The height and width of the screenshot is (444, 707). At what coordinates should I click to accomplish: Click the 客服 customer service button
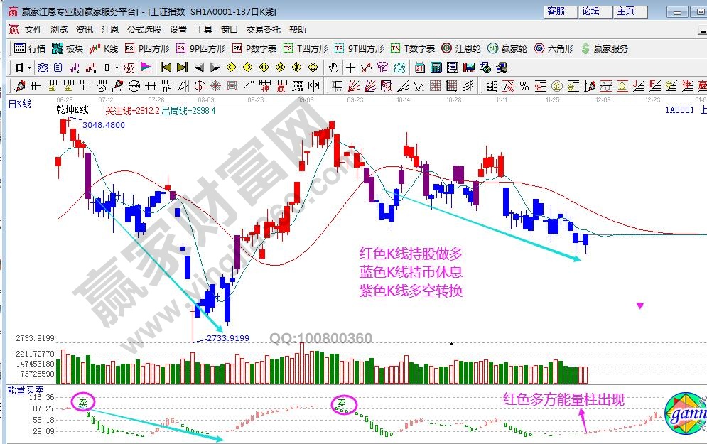pos(556,11)
